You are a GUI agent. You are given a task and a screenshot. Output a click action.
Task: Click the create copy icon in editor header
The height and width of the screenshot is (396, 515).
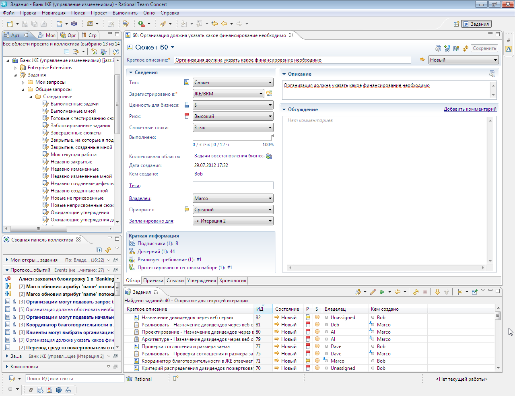456,48
